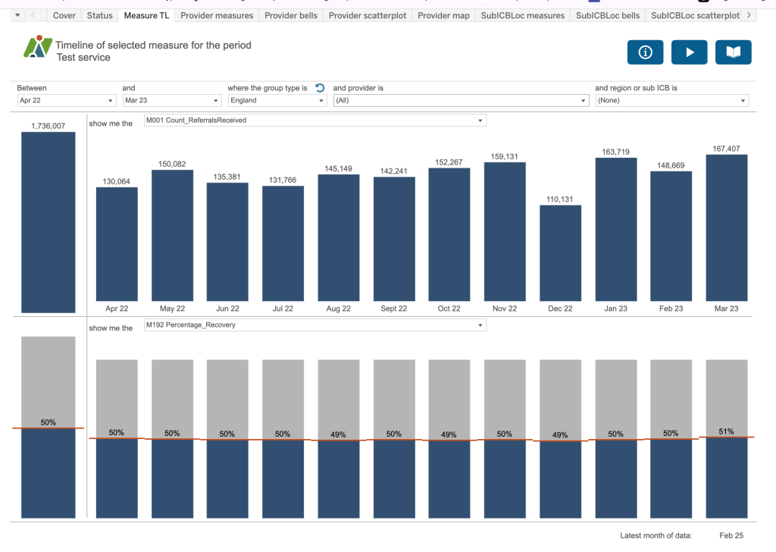Viewport: 776px width, 552px height.
Task: Click the dashboard logo icon
Action: tap(37, 48)
